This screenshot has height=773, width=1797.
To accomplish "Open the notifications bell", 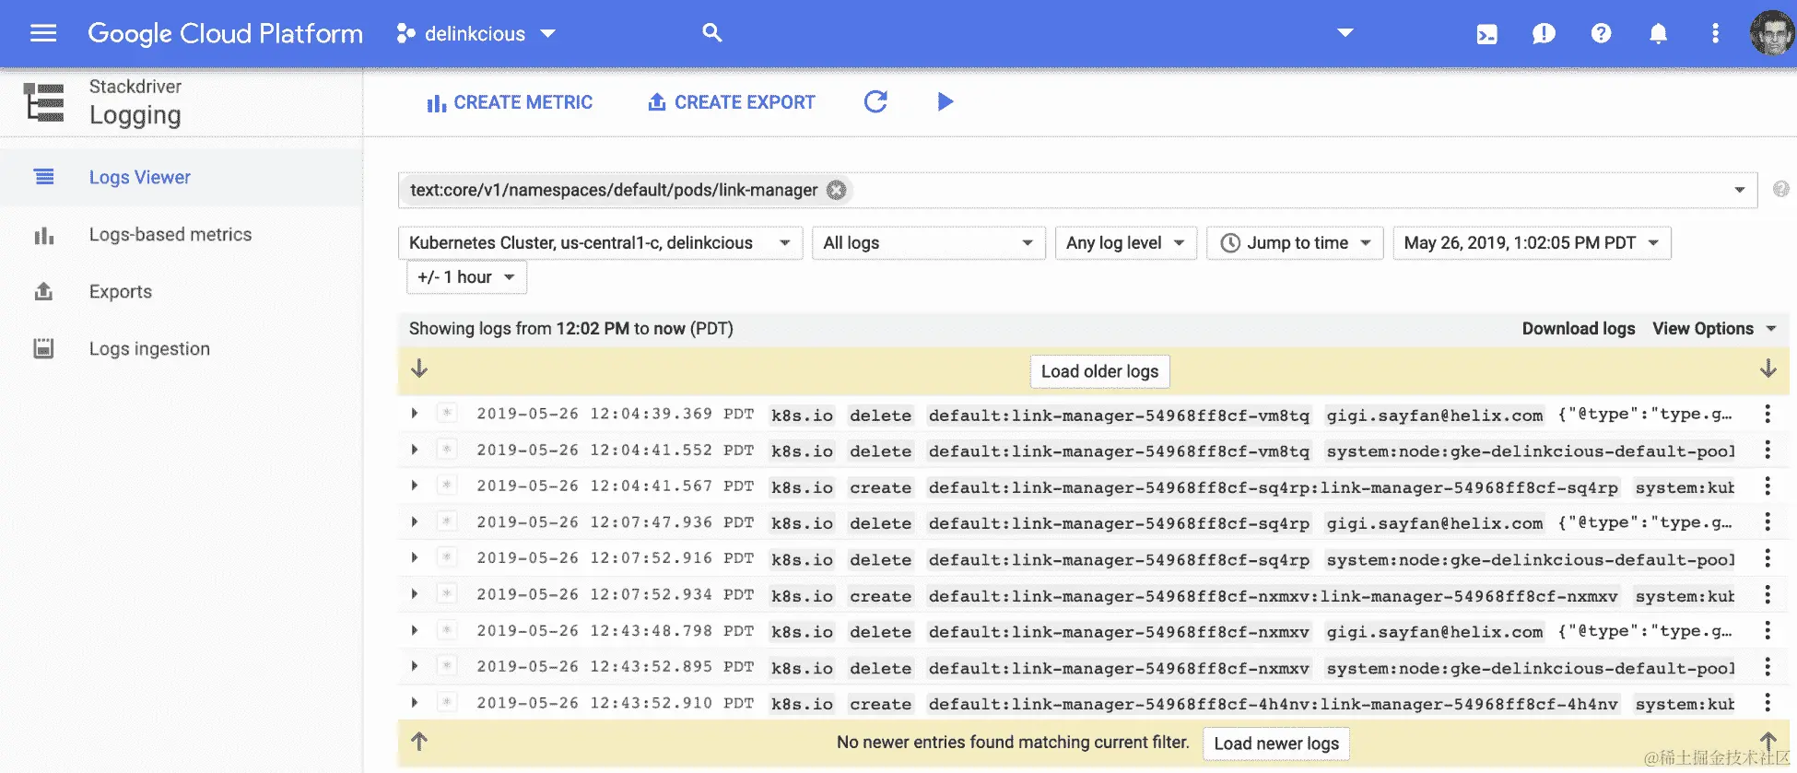I will (1658, 34).
